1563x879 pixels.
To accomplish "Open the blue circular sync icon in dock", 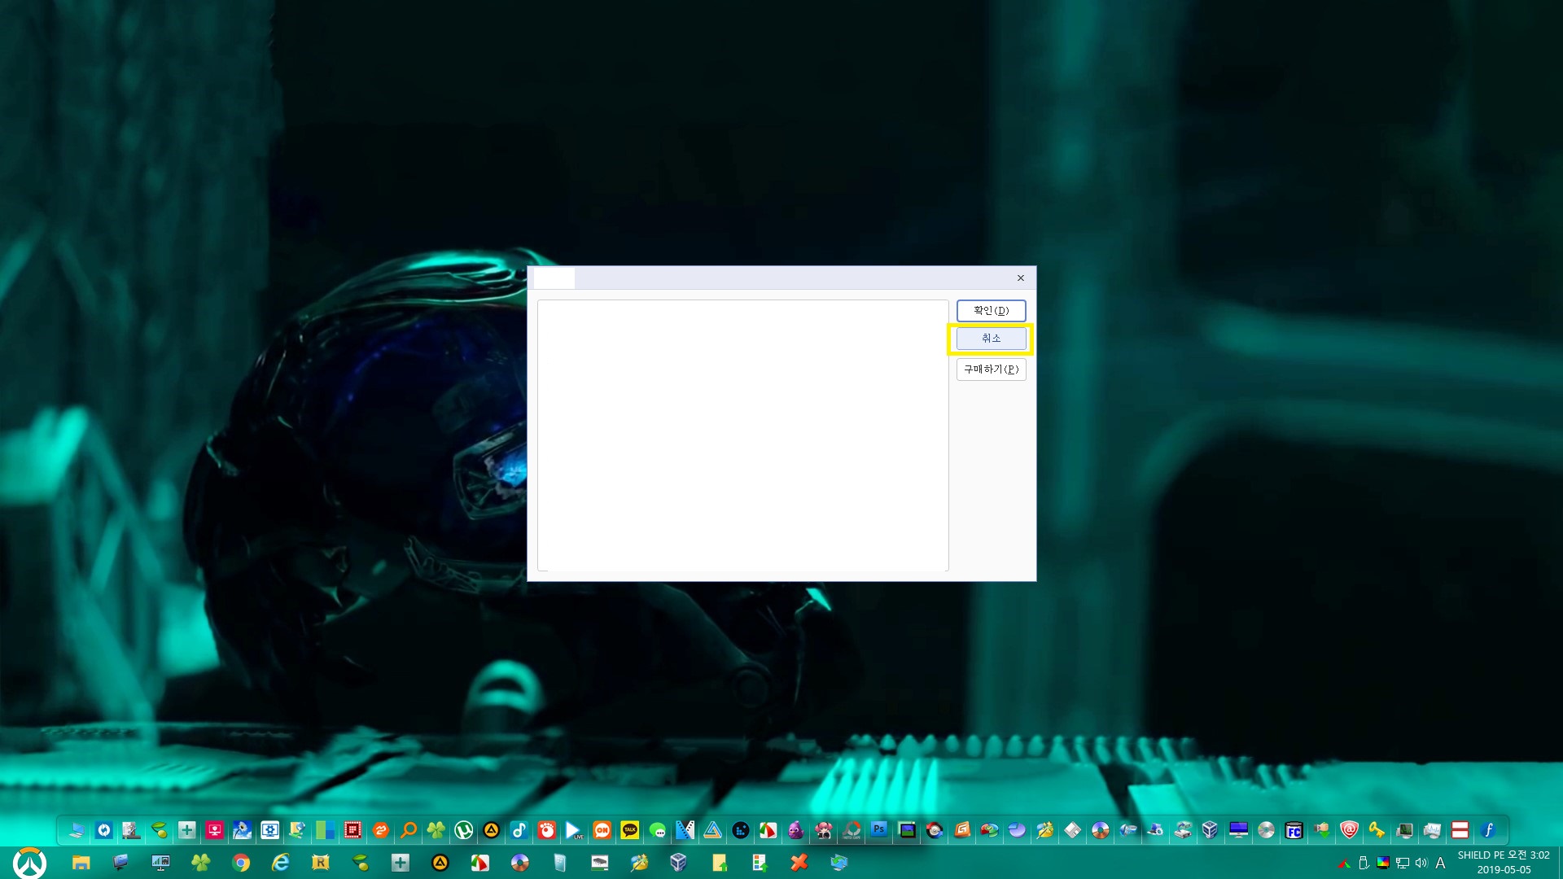I will click(x=104, y=830).
